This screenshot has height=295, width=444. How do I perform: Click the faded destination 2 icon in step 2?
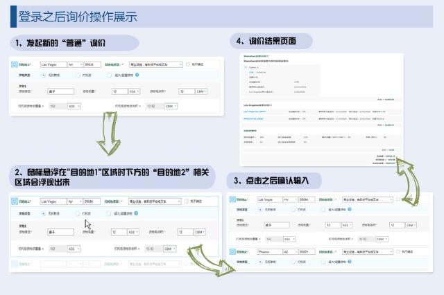pos(13,263)
